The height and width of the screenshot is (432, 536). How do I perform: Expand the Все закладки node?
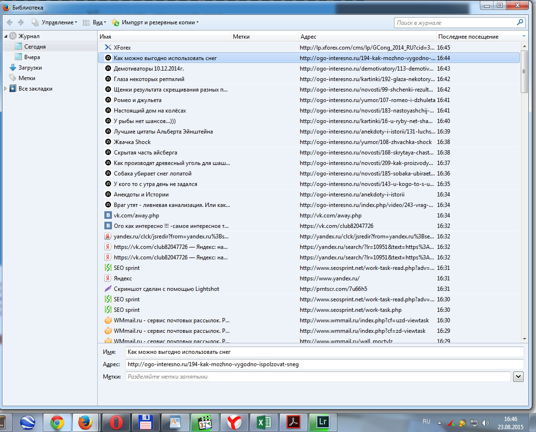pyautogui.click(x=5, y=89)
